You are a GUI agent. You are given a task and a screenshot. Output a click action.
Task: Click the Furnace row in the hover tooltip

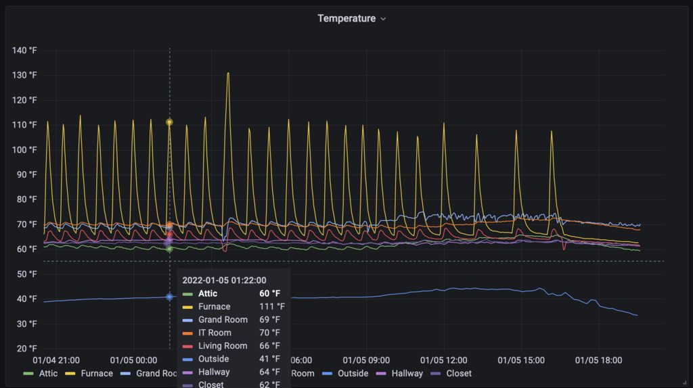233,306
